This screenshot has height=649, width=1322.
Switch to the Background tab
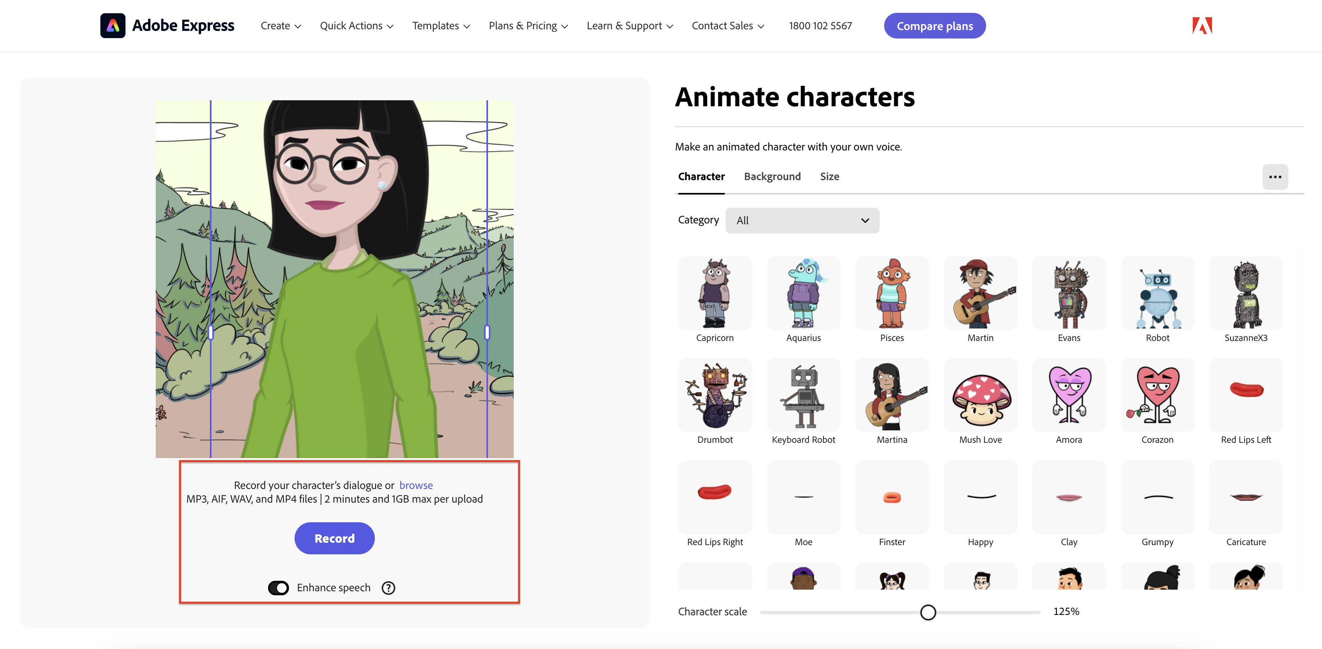772,176
